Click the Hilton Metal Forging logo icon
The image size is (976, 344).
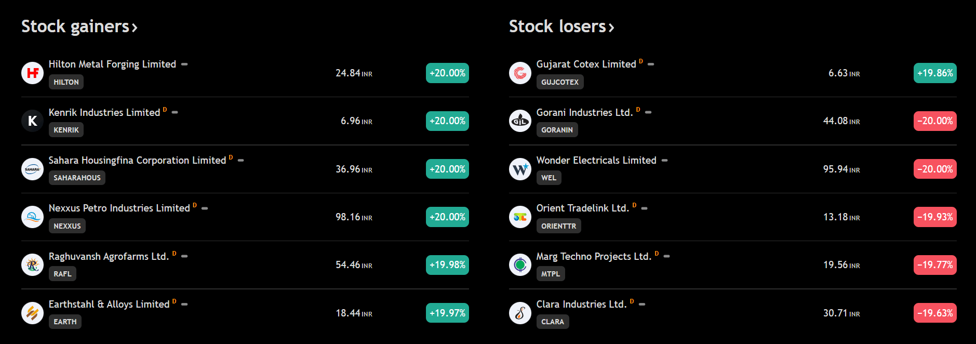point(32,73)
